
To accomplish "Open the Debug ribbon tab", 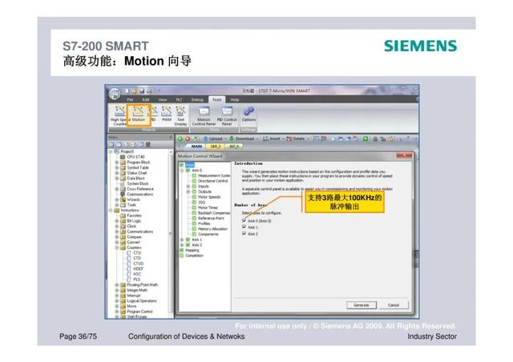I will click(197, 99).
